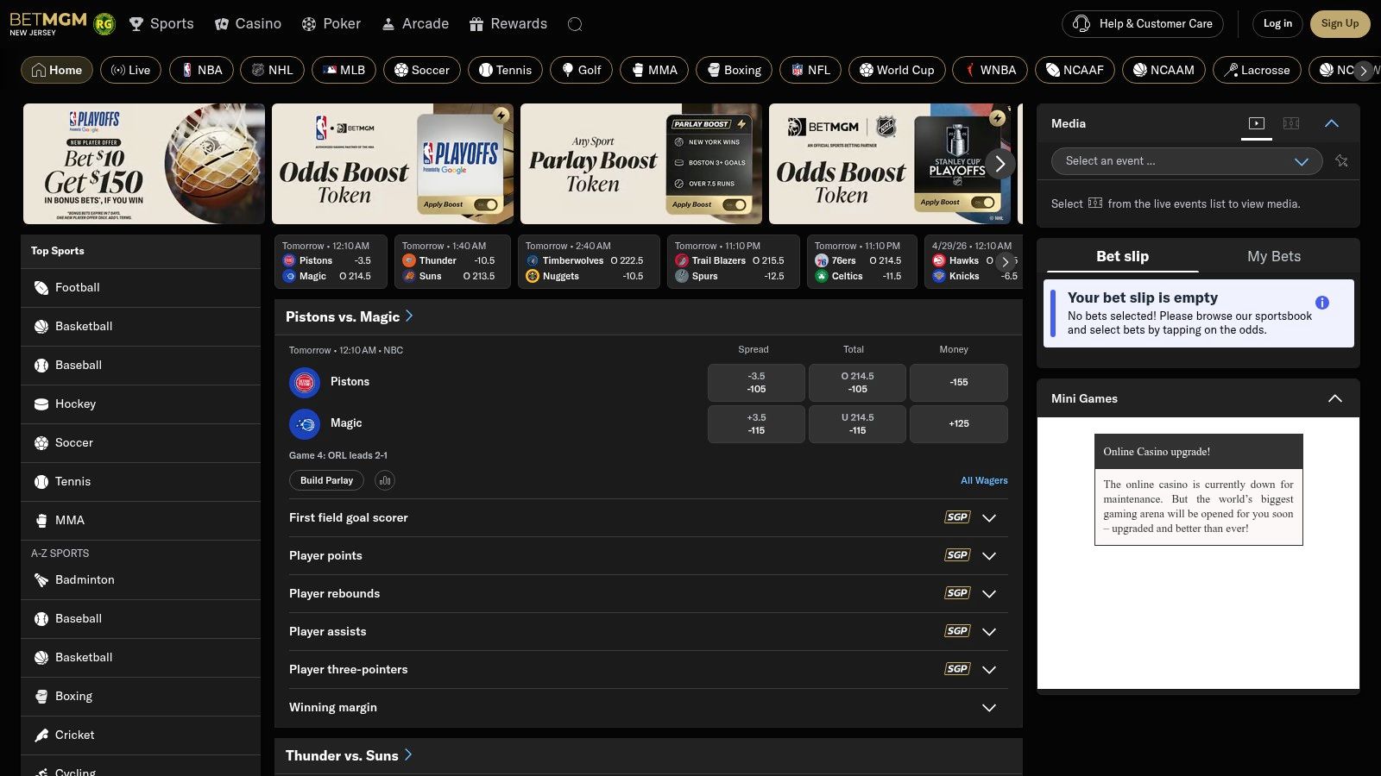Viewport: 1381px width, 776px height.
Task: Open game stats icon next to Build Parlay
Action: [x=384, y=480]
